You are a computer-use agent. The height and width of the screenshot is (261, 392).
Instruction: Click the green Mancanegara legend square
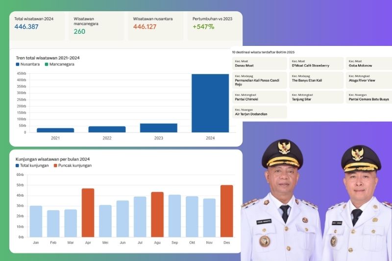[x=47, y=65]
